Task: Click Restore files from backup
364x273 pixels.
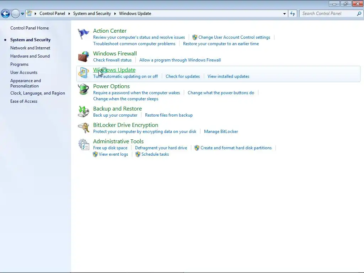Action: click(x=169, y=115)
